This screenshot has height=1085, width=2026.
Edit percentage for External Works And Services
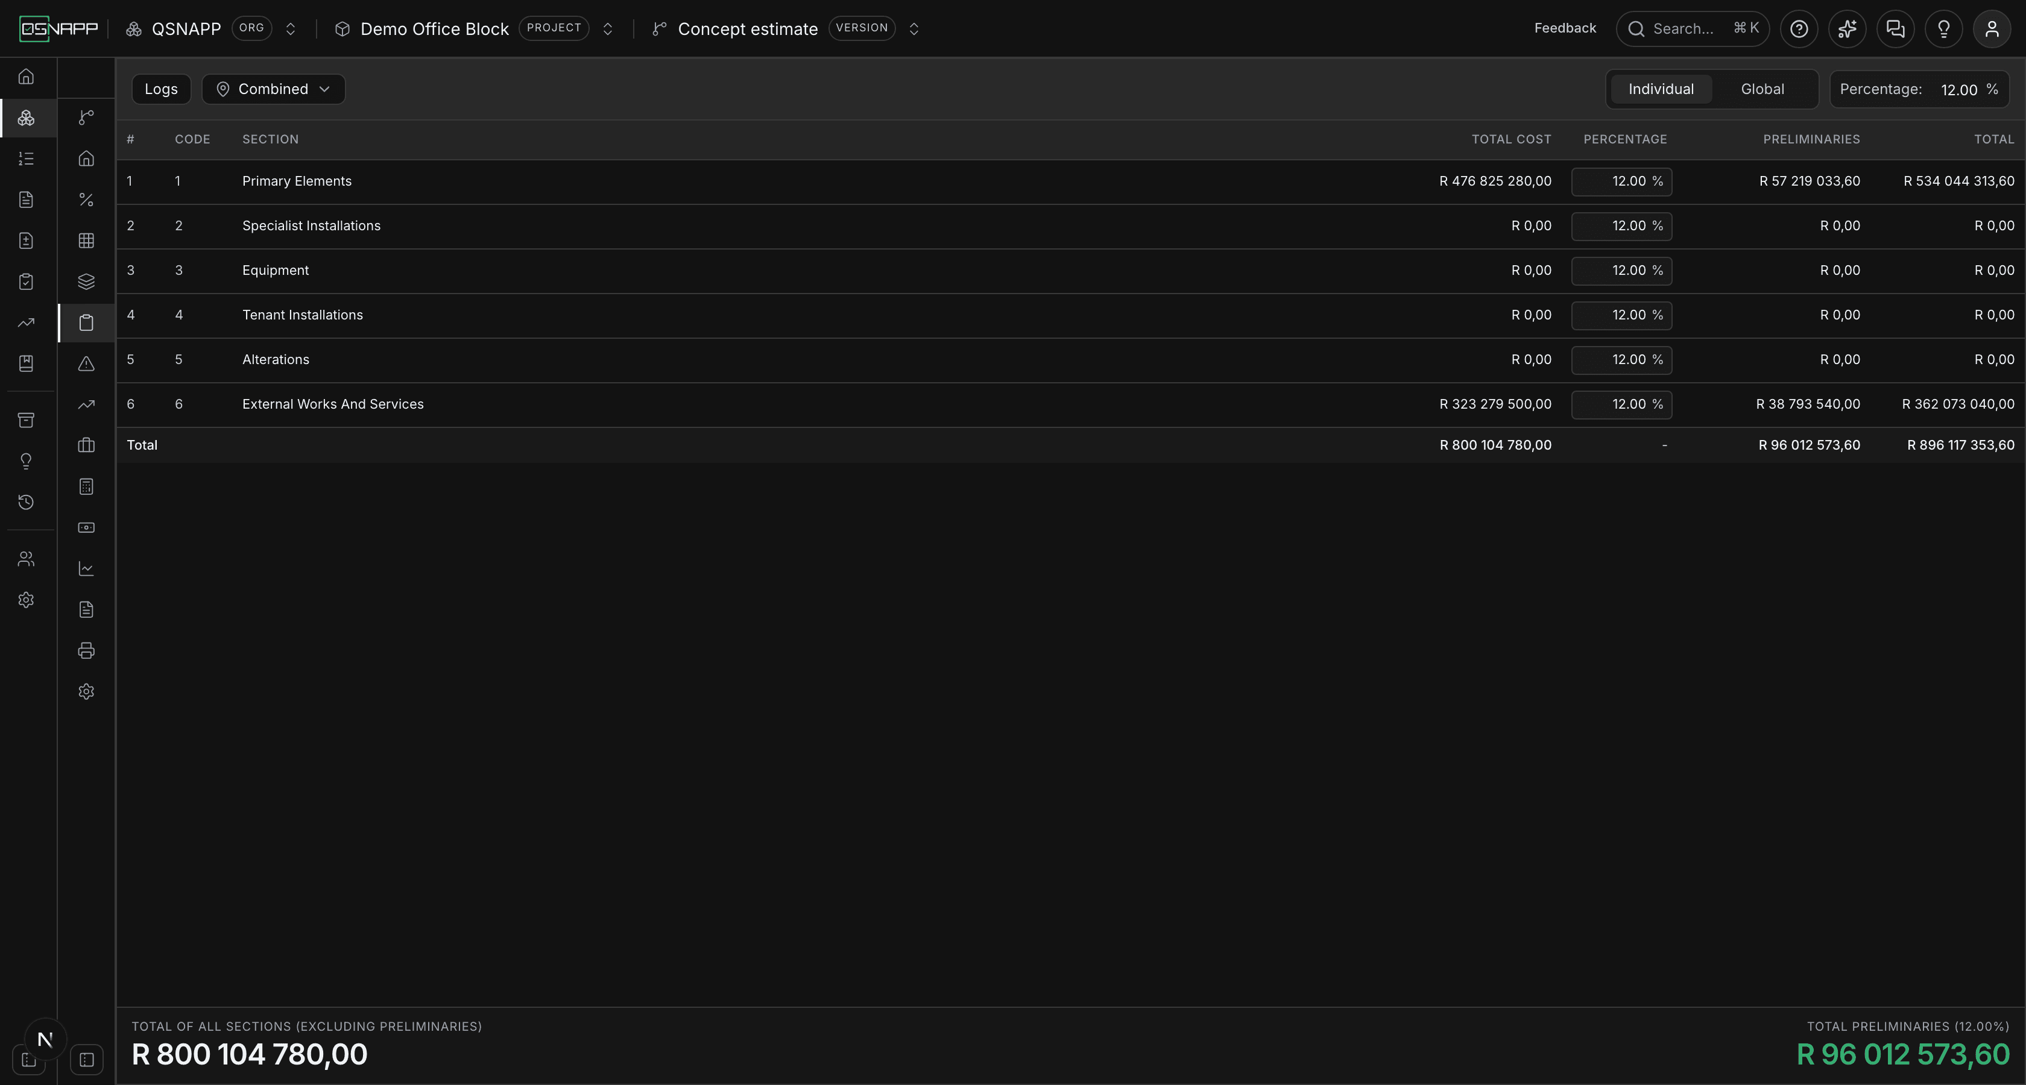(x=1621, y=404)
